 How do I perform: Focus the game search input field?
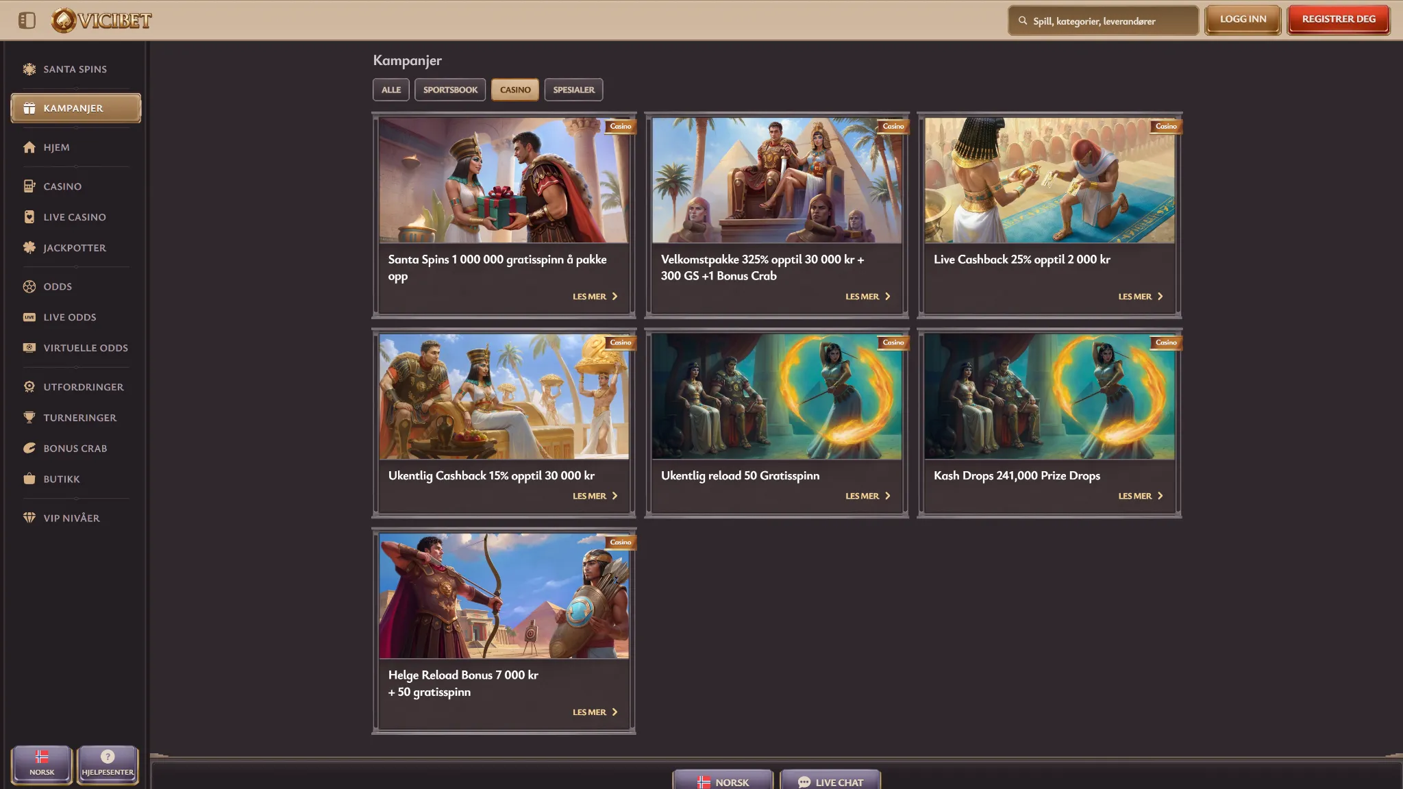click(1110, 21)
